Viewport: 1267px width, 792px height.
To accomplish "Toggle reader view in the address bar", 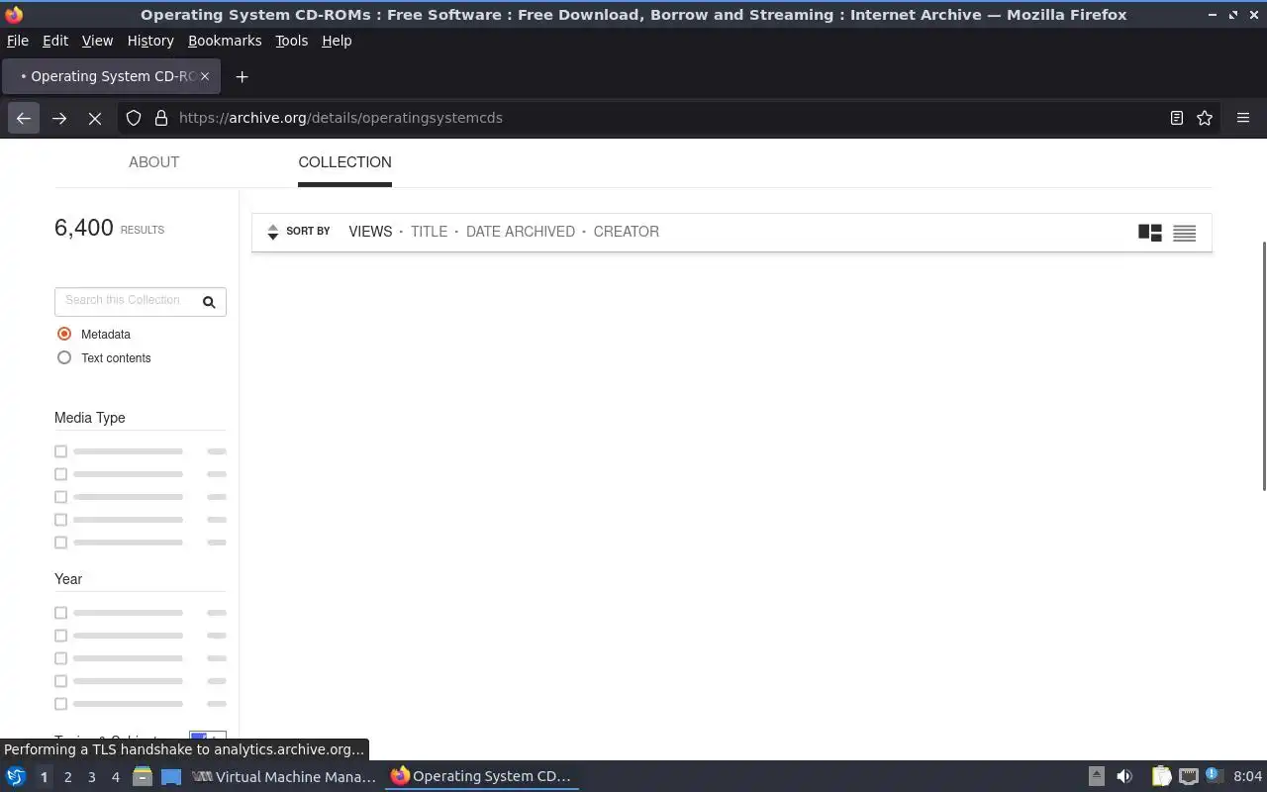I will coord(1177,118).
